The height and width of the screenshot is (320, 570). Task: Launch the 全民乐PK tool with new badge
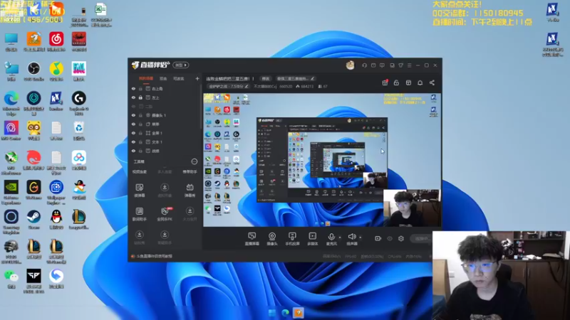(165, 214)
